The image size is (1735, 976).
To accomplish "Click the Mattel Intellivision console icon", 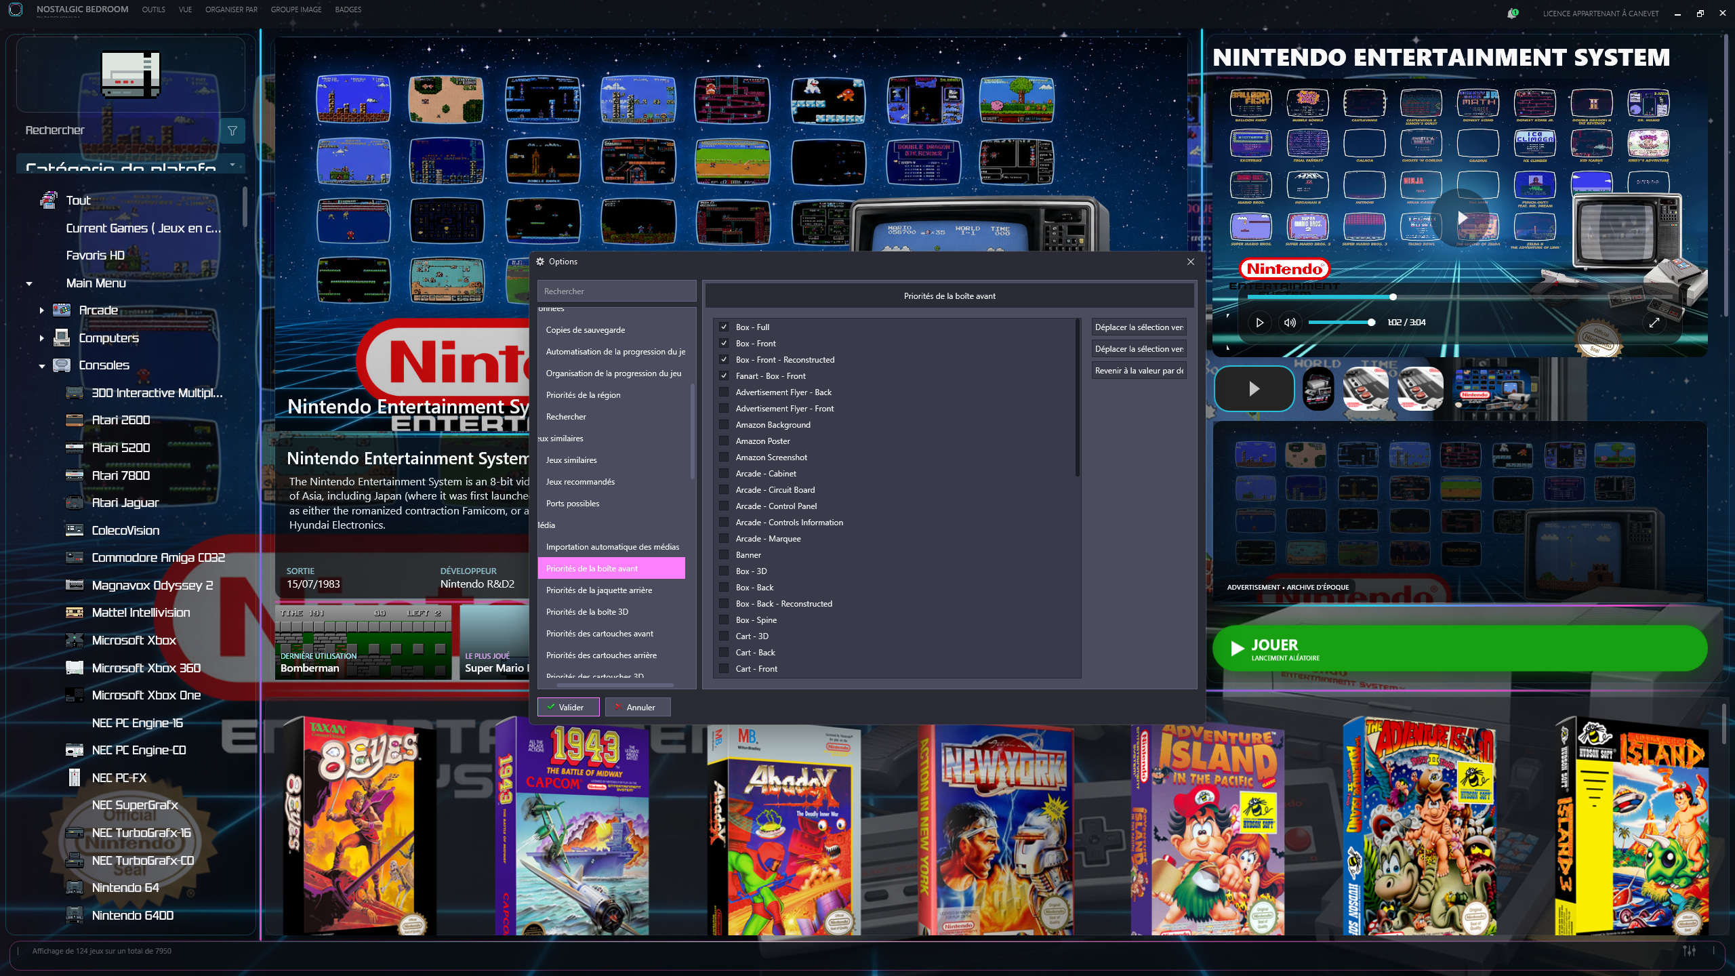I will click(75, 613).
